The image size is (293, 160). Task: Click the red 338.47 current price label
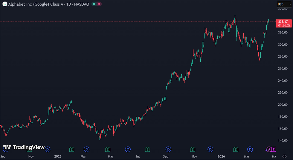(x=283, y=21)
